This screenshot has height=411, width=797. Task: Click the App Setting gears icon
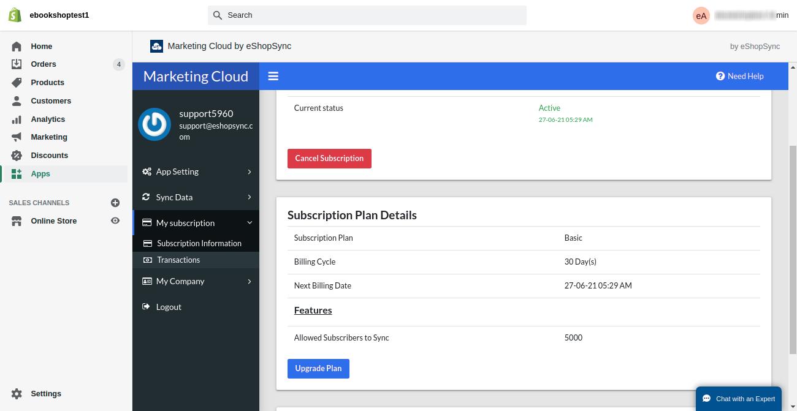coord(147,172)
